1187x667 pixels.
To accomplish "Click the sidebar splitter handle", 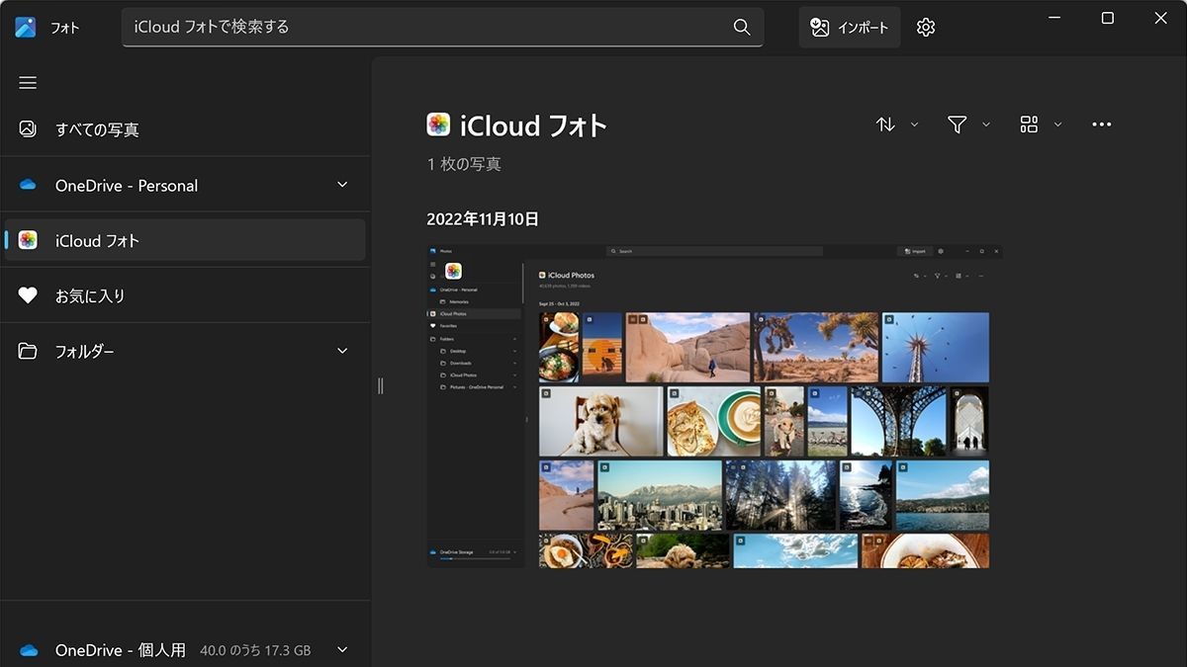I will pyautogui.click(x=380, y=385).
